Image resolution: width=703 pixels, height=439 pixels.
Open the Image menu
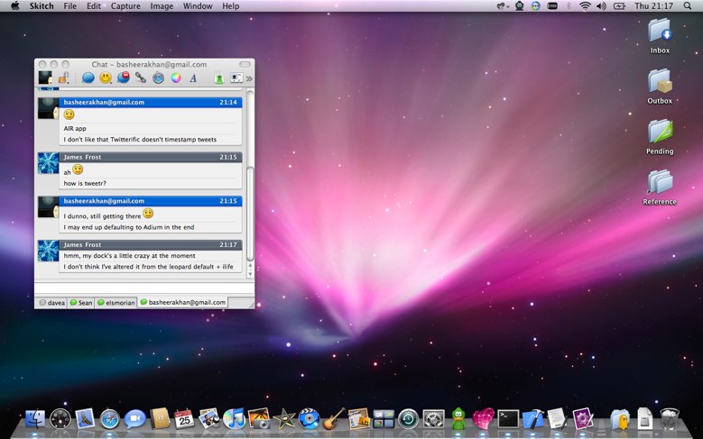pyautogui.click(x=162, y=6)
